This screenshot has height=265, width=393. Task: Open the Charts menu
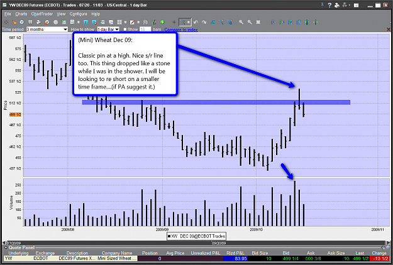tap(21, 14)
